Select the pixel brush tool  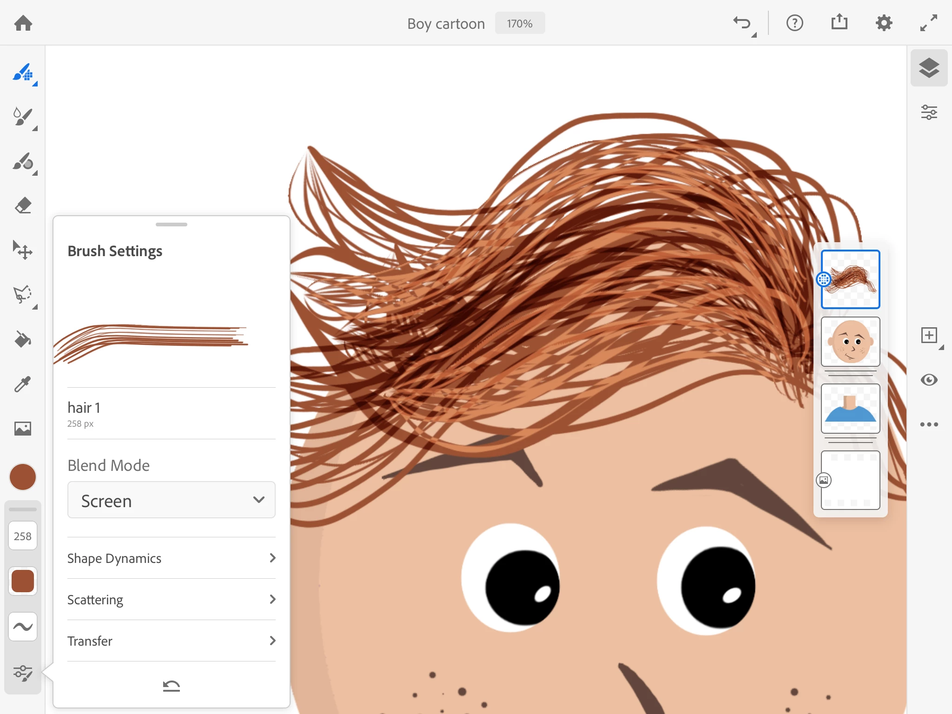(x=22, y=73)
